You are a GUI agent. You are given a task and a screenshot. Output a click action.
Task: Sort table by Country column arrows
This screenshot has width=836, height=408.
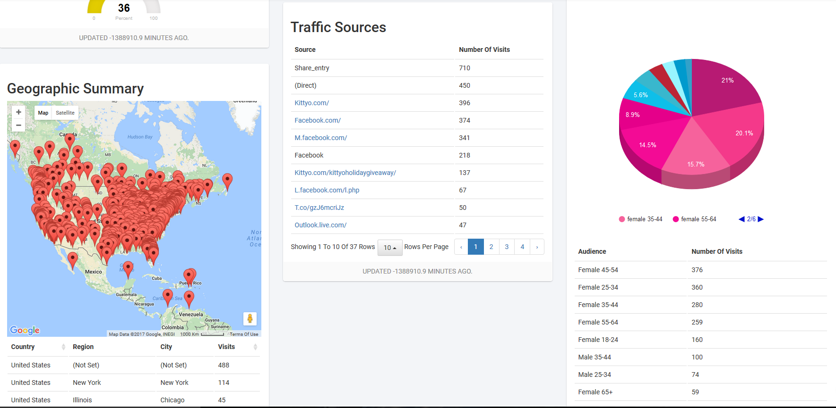pos(63,347)
